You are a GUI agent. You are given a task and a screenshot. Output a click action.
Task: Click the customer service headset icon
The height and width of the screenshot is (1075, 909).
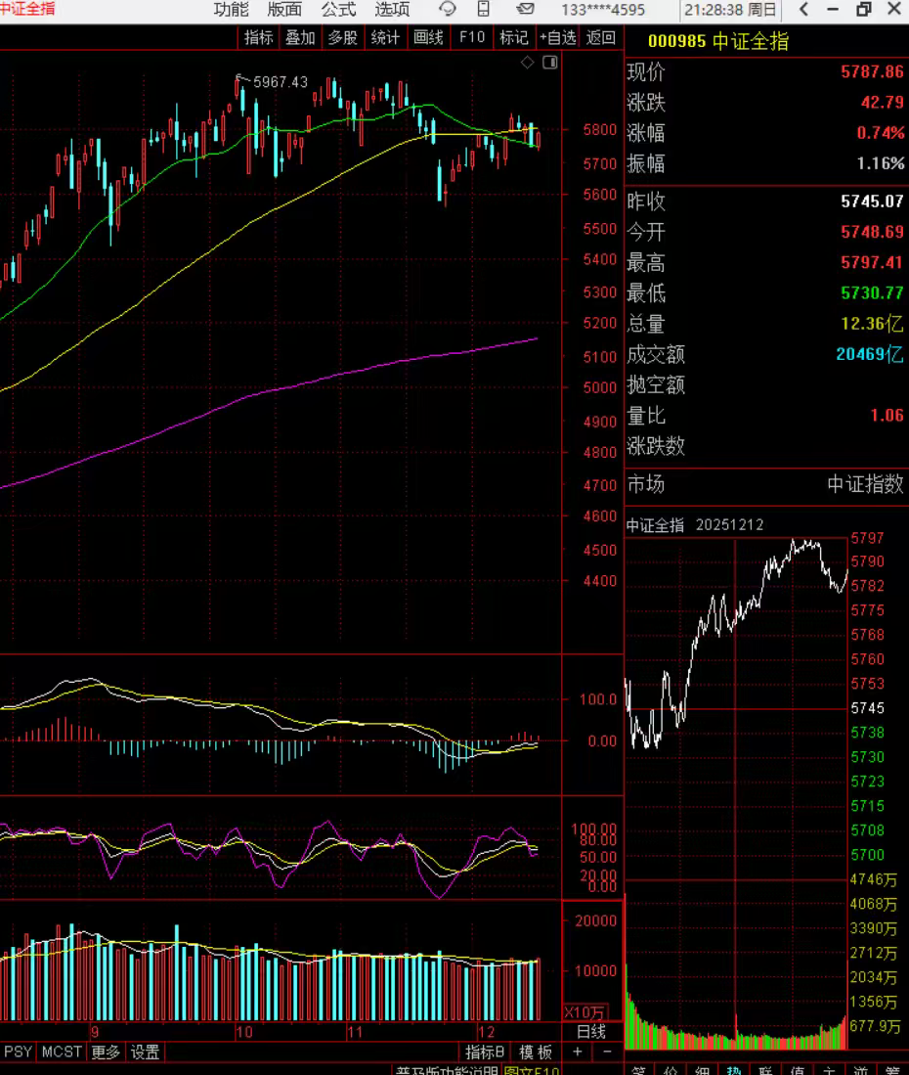pos(448,10)
